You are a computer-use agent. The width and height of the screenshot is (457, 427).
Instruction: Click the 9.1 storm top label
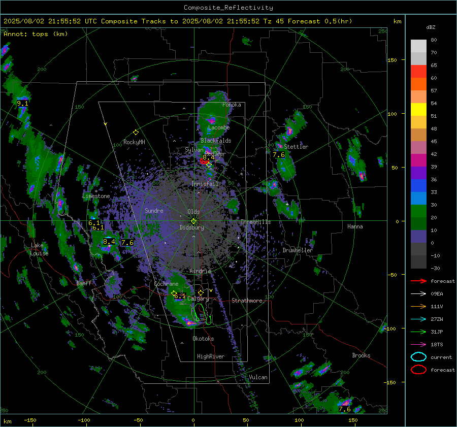point(22,104)
